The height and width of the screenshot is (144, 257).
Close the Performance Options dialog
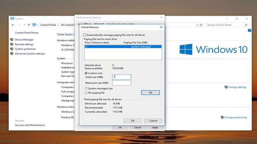point(162,17)
